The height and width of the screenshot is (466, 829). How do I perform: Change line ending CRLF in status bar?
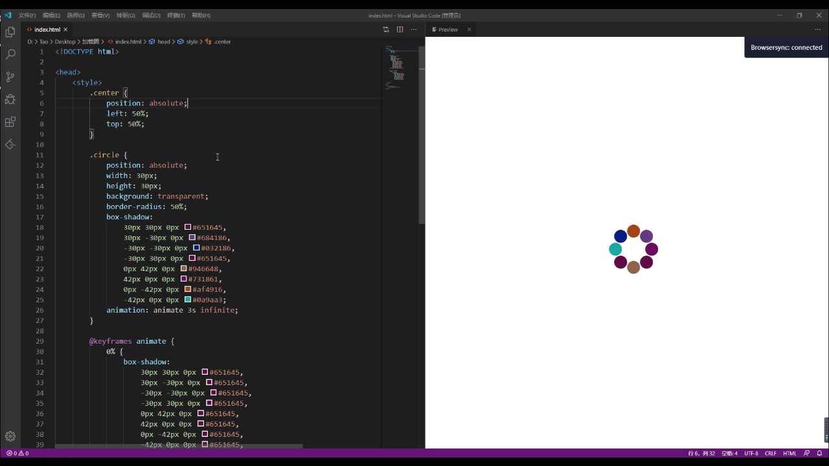coord(771,453)
